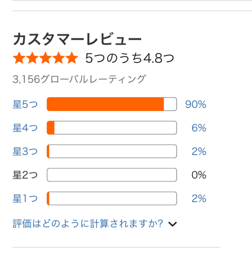Click the five-star orange histogram bar

pyautogui.click(x=112, y=104)
